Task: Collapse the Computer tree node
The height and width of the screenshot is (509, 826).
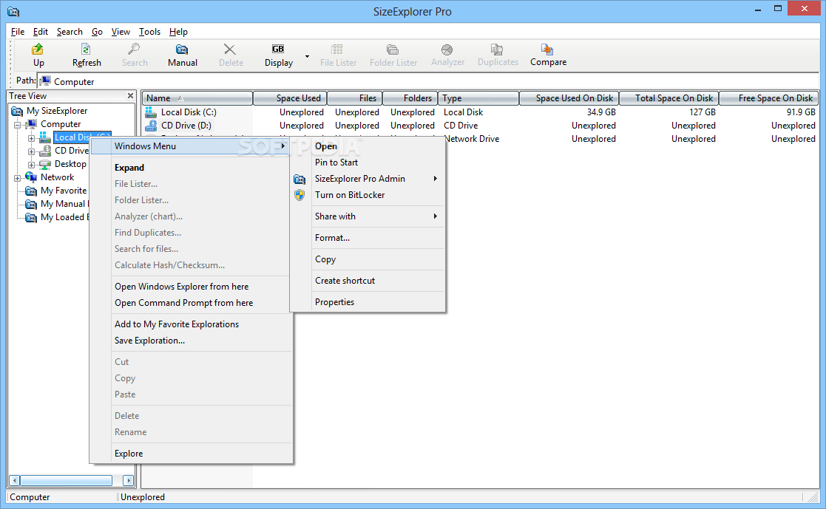Action: [x=18, y=125]
